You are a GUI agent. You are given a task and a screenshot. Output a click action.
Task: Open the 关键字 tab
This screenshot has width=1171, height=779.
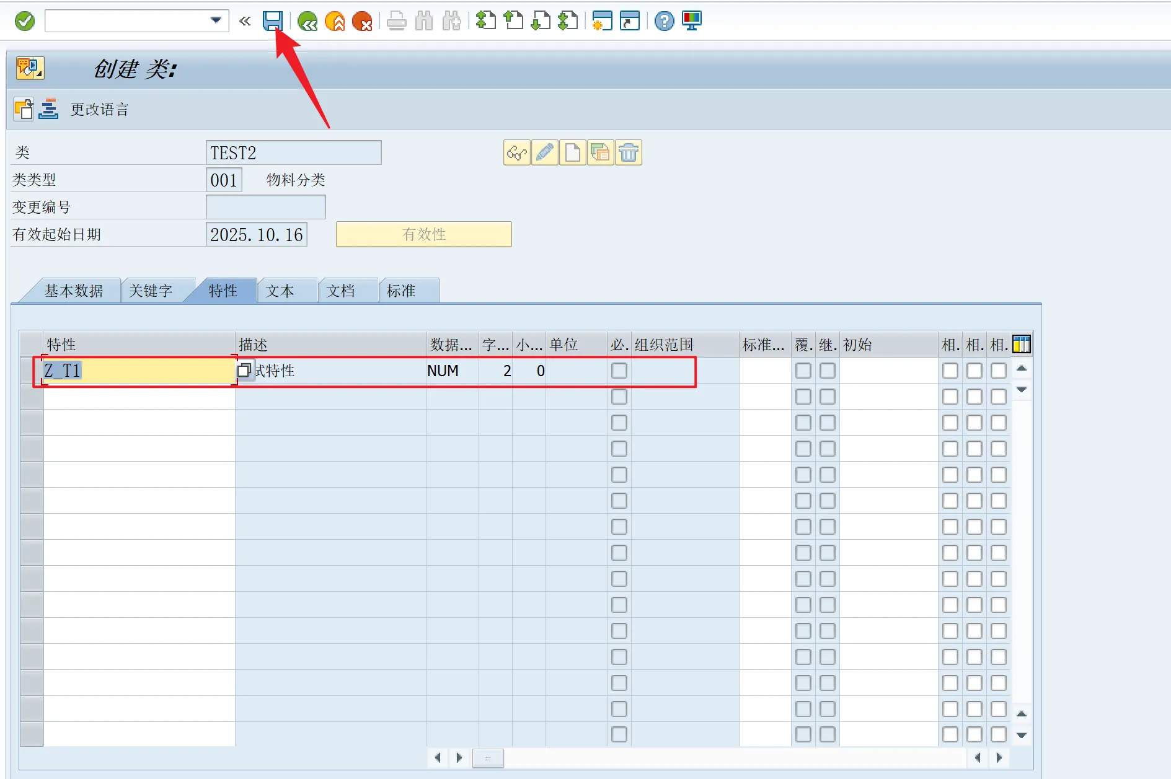[x=151, y=291]
